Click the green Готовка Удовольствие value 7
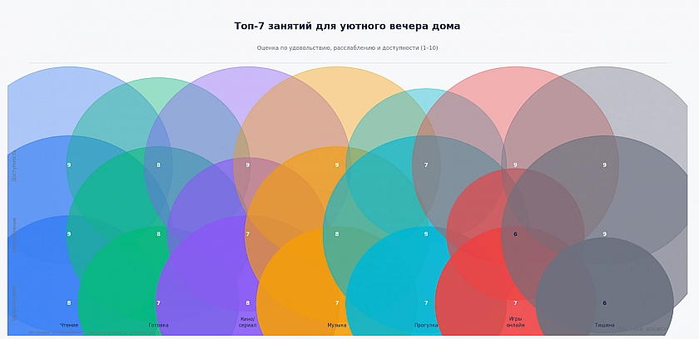This screenshot has height=339, width=699. pyautogui.click(x=158, y=303)
